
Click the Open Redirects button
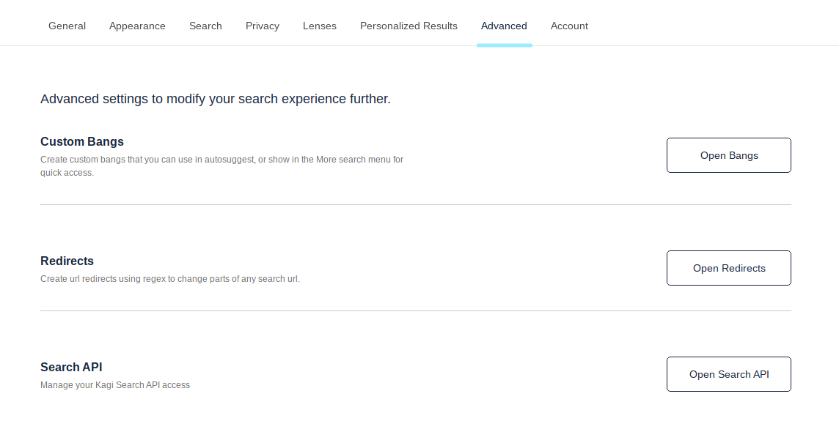pyautogui.click(x=728, y=268)
